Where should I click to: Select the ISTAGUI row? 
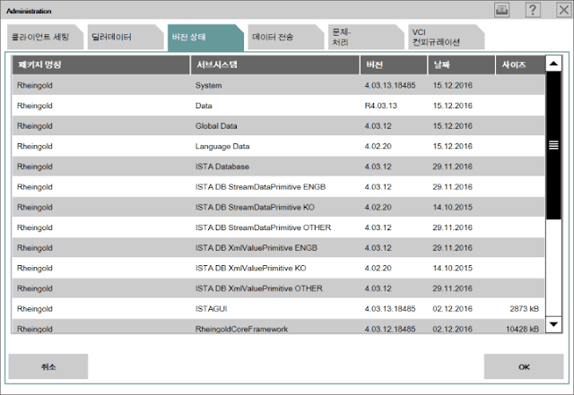[278, 309]
